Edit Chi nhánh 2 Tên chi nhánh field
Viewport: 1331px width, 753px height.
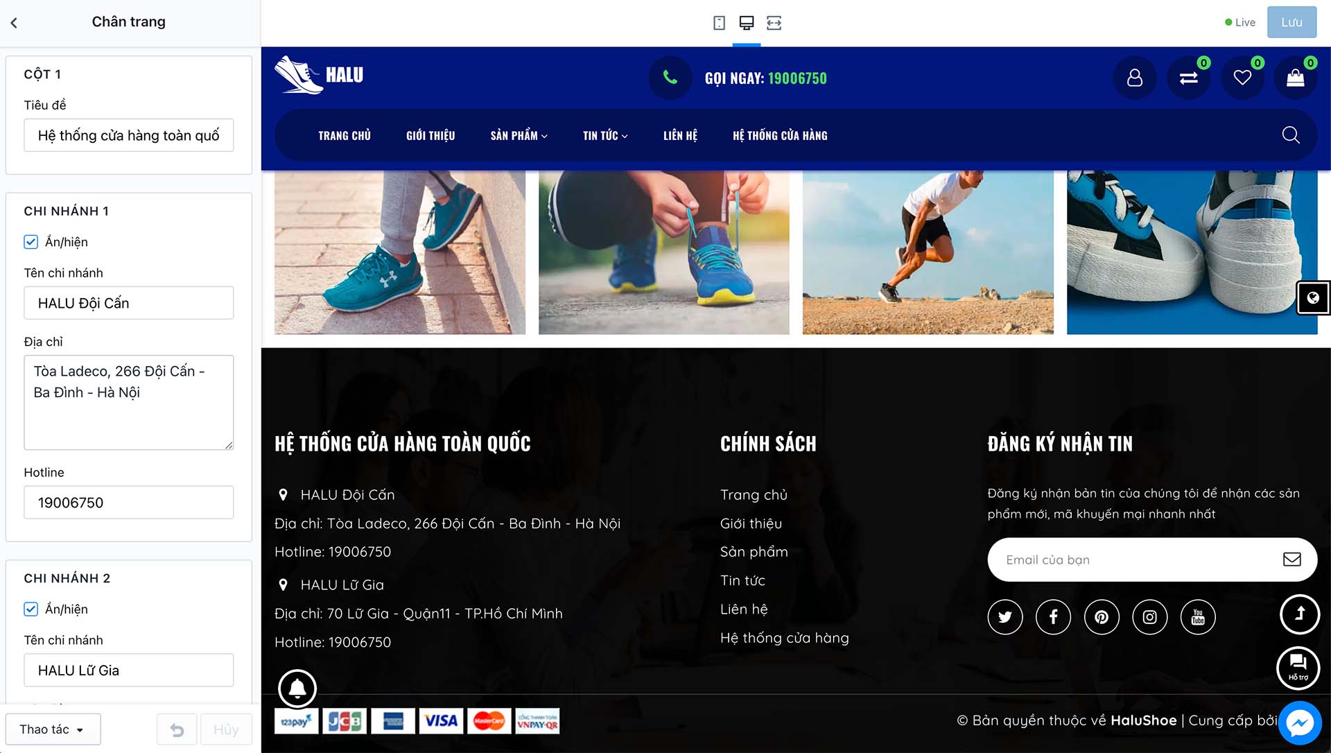129,670
